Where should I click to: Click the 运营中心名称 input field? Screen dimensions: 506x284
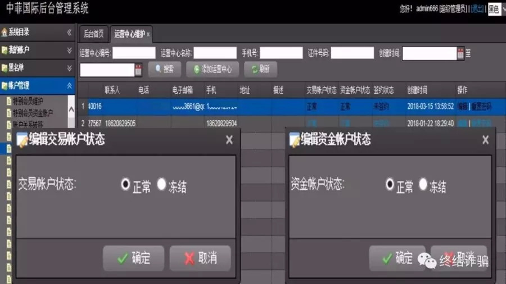[x=215, y=53]
